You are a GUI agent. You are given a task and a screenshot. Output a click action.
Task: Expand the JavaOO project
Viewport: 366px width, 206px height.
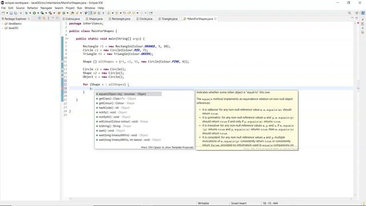(x=2, y=28)
